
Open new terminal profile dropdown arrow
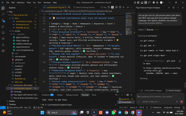118,95
